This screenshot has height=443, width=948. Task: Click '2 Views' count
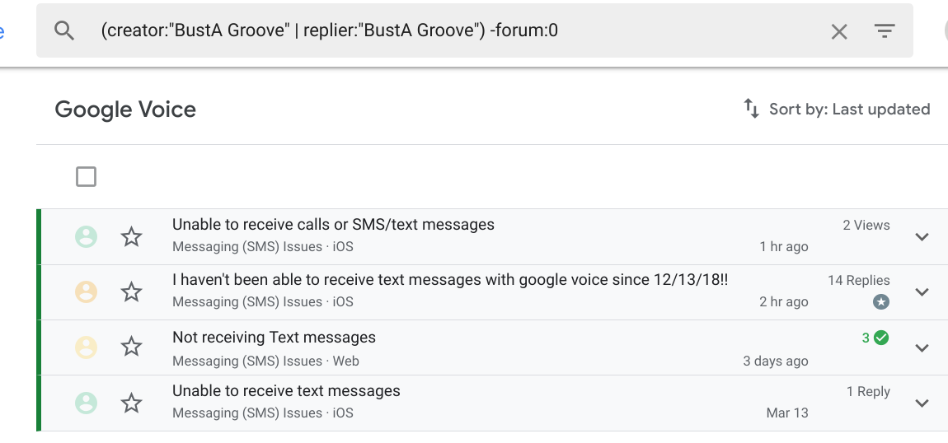coord(866,225)
